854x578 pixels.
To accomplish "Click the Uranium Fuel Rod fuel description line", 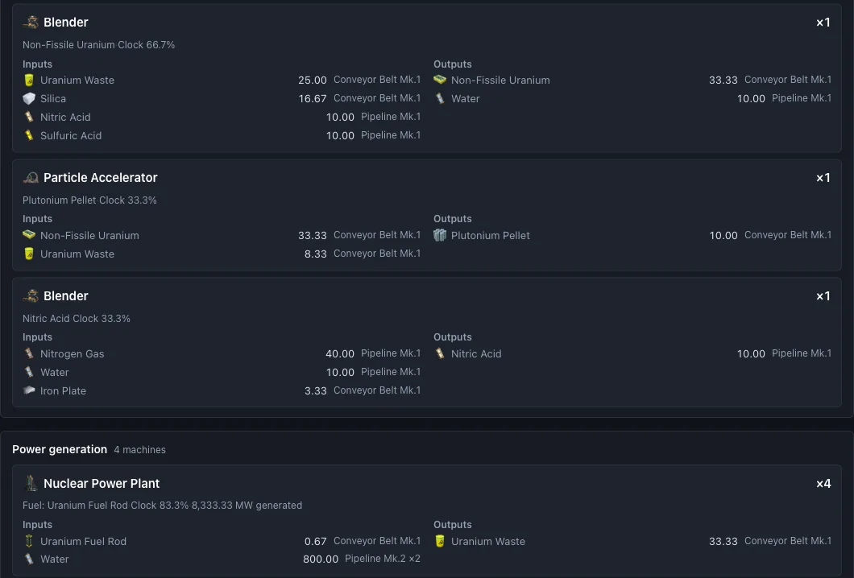I will pyautogui.click(x=162, y=505).
